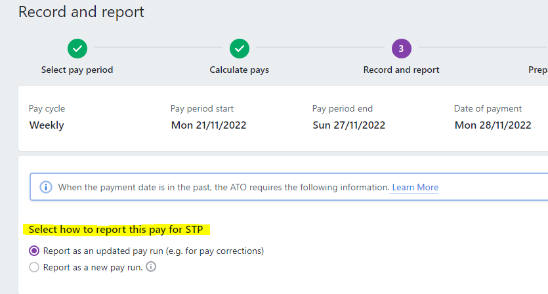Click the Record and report step label
Viewport: 548px width, 294px height.
pyautogui.click(x=401, y=70)
